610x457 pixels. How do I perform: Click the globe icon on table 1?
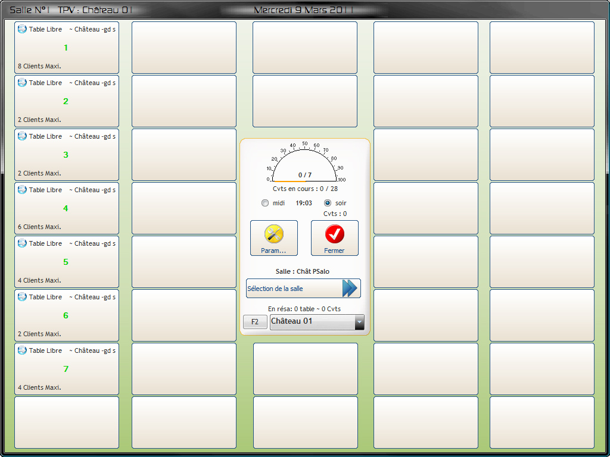(x=22, y=29)
